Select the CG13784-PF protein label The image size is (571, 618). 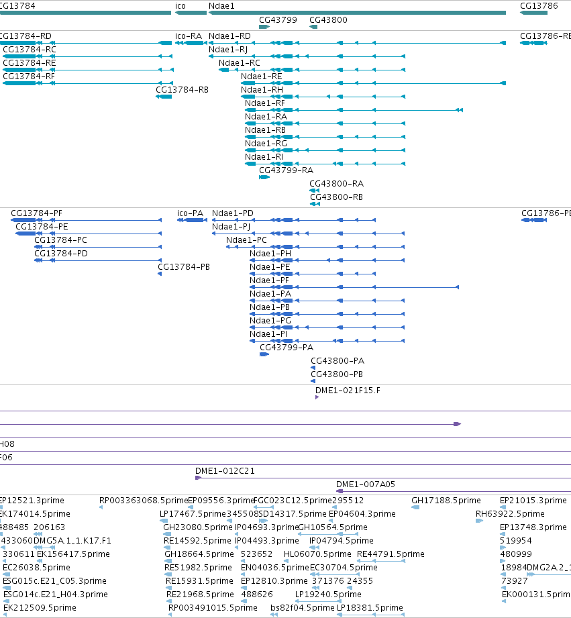coord(37,213)
